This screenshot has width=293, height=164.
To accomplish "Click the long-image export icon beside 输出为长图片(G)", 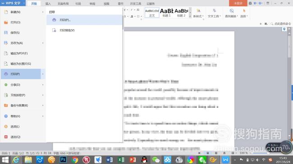I will coord(6,63).
